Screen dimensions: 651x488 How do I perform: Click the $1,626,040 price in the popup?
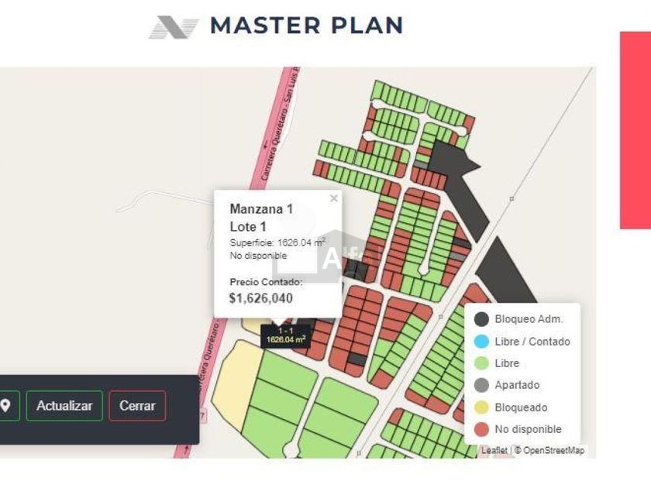point(261,298)
